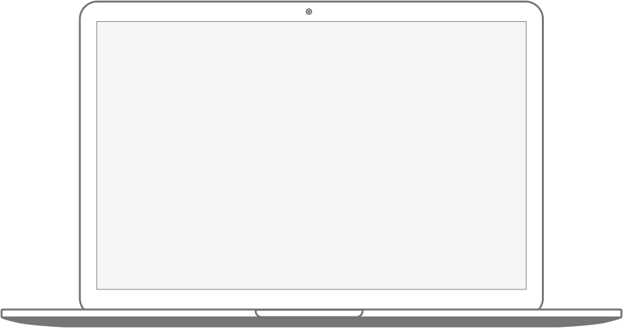Viewport: 623px width, 328px height.
Task: Click the lower-right hinge curve
Action: 541,305
